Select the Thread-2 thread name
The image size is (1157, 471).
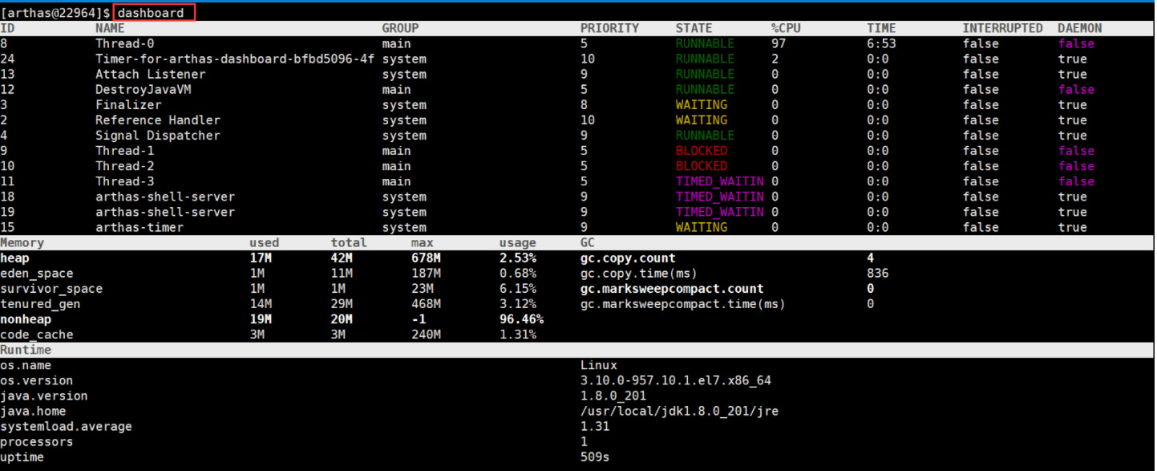click(x=125, y=165)
